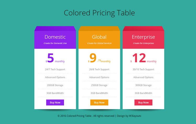
Task: Select the Global plan heading
Action: click(99, 37)
